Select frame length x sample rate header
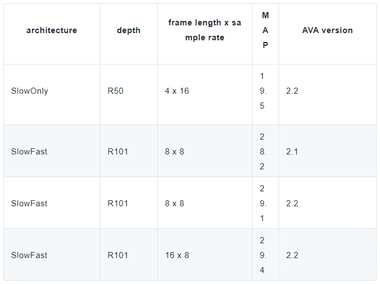This screenshot has height=284, width=380. tap(205, 30)
